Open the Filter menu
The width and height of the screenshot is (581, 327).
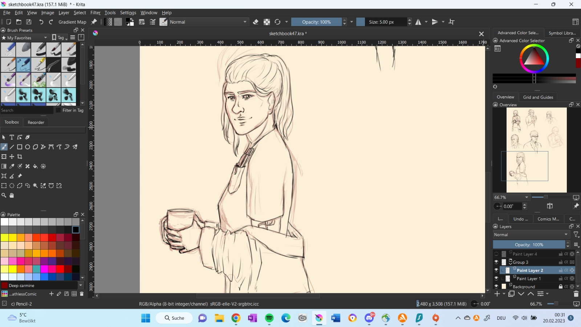[x=95, y=13]
